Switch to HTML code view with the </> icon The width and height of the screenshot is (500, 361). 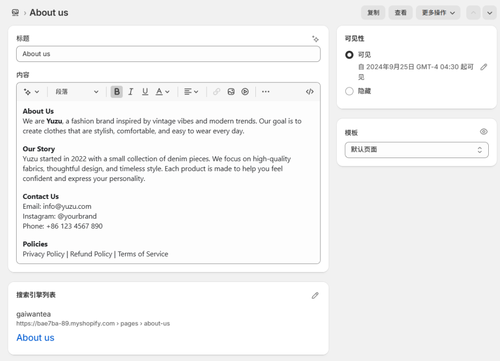[x=310, y=91]
